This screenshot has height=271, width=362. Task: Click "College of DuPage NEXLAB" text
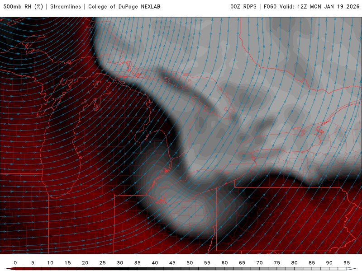pos(124,7)
